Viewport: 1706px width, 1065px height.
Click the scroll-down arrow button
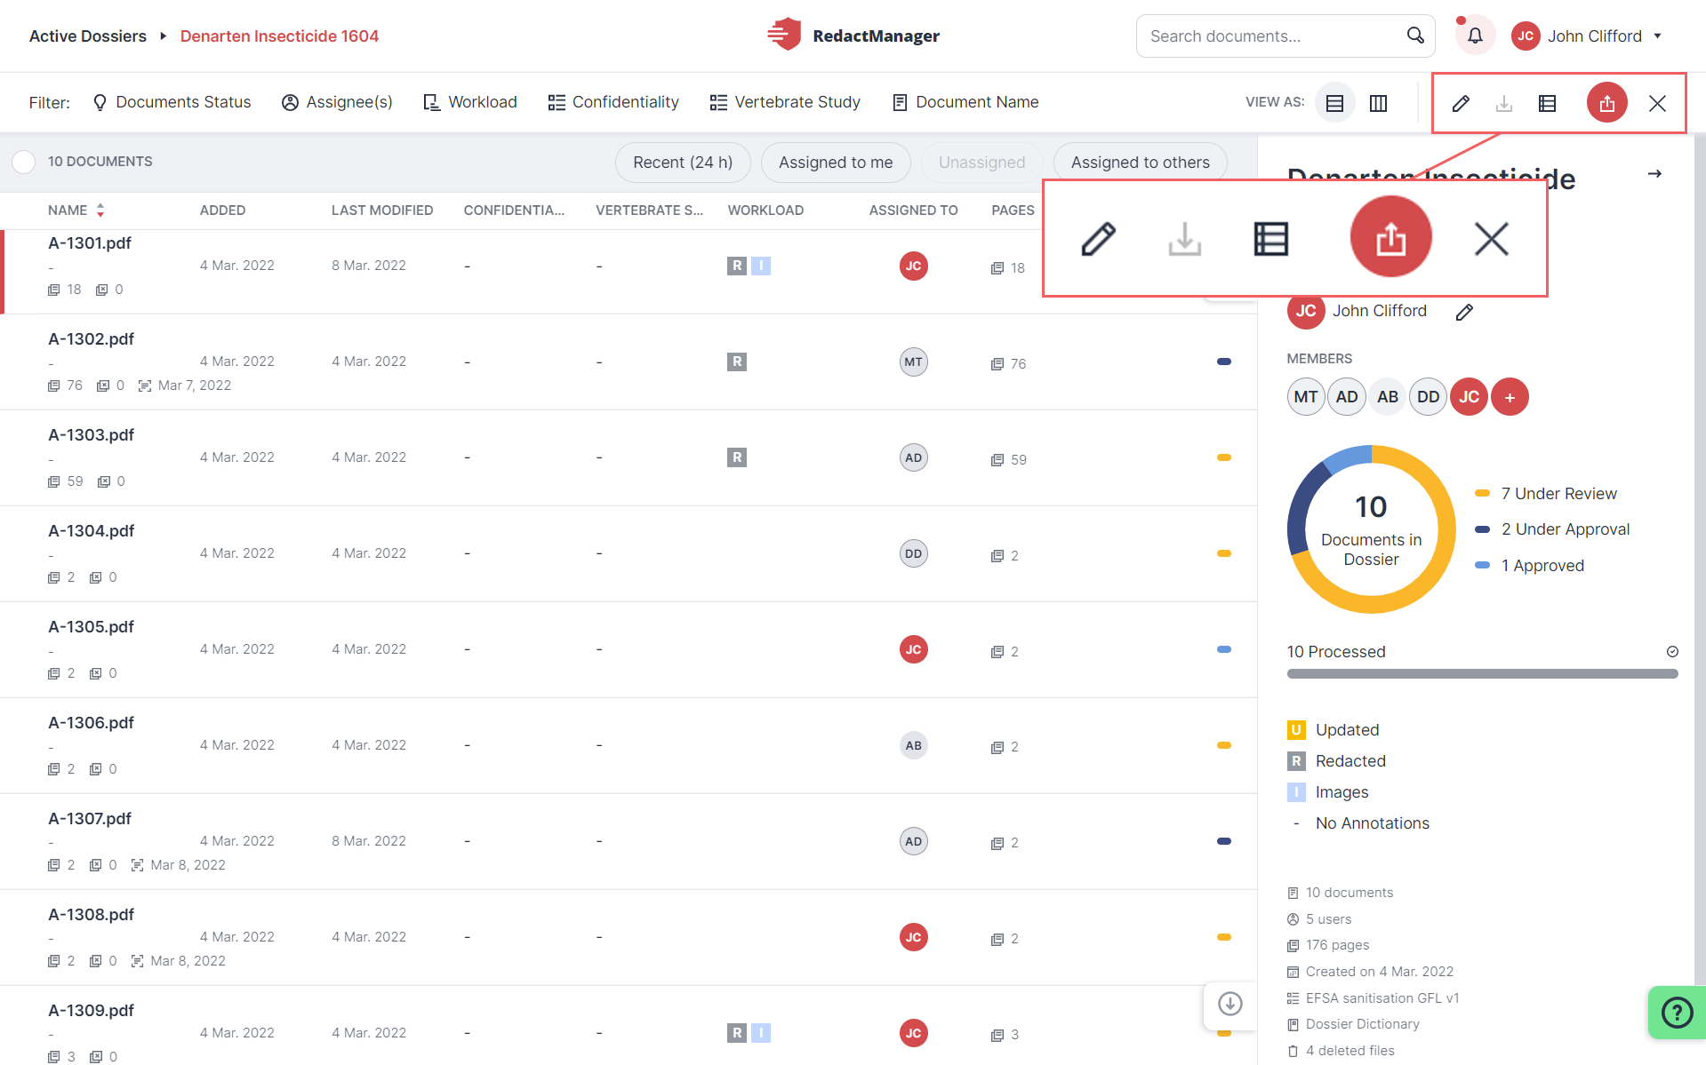pos(1229,1004)
